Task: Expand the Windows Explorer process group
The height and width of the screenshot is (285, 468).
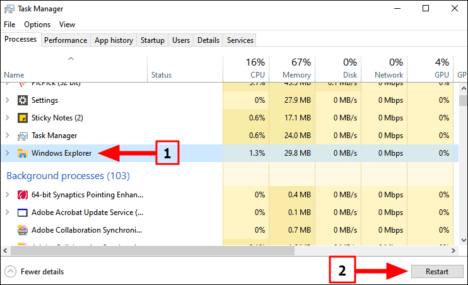Action: (8, 153)
